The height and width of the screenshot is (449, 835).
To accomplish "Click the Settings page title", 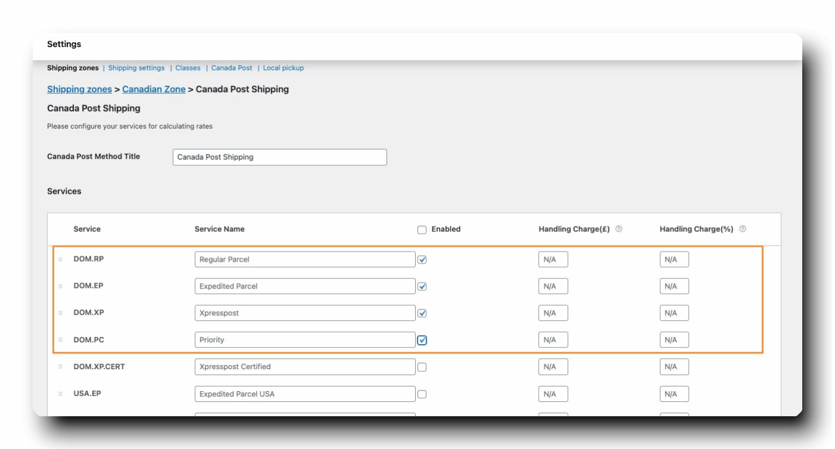I will point(64,44).
